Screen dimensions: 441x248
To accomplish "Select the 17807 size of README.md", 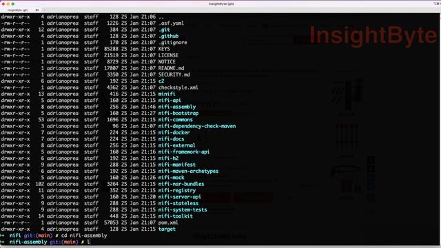I will 111,68.
